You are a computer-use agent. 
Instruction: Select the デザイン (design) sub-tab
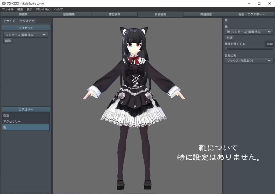pos(9,21)
